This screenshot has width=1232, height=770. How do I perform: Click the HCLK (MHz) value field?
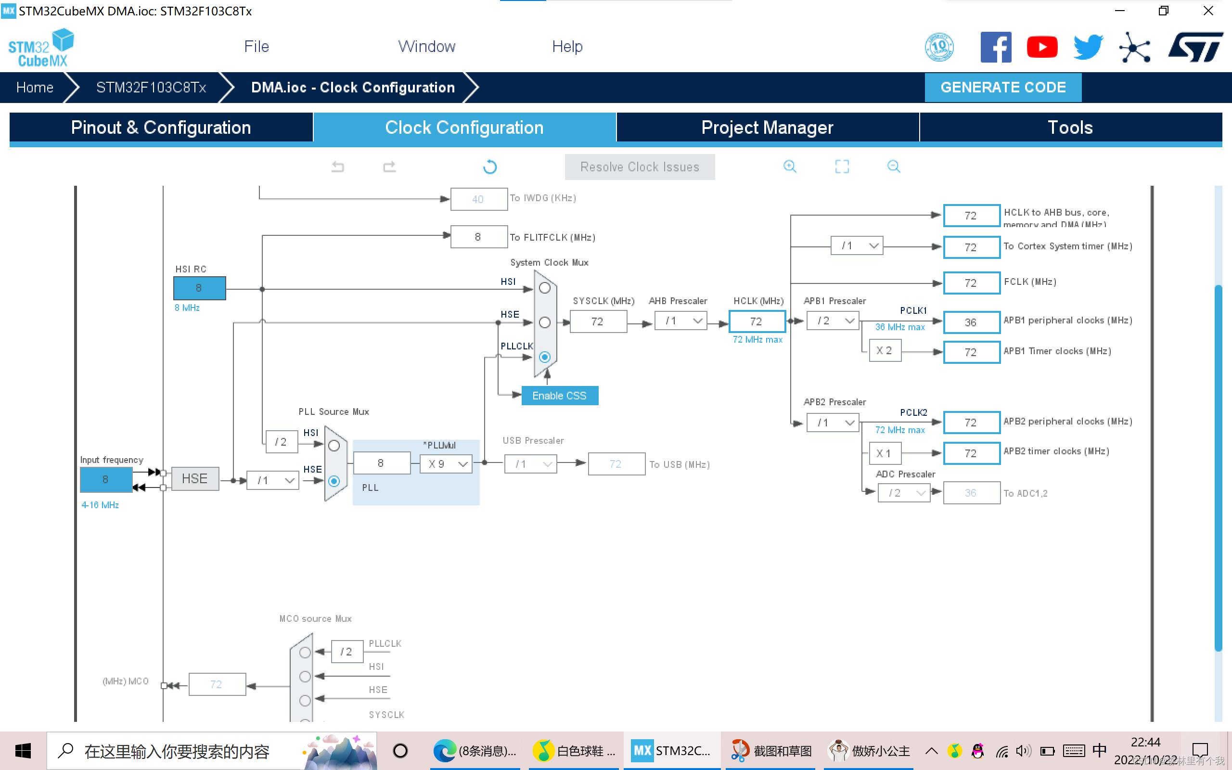point(757,321)
